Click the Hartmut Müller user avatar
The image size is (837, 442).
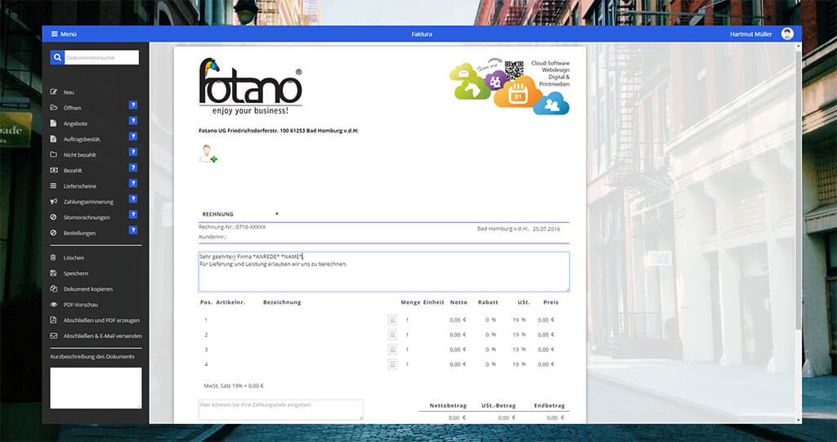click(x=787, y=34)
